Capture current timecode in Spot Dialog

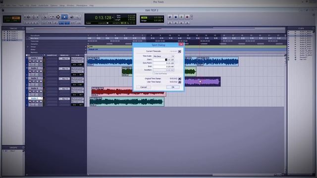(179, 51)
